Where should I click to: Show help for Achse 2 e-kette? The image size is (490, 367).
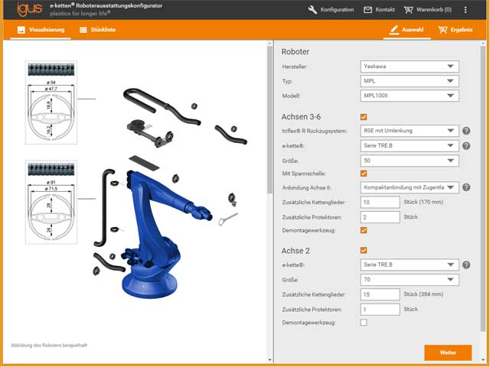466,265
